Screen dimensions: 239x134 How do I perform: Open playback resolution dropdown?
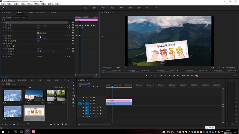pos(215,67)
